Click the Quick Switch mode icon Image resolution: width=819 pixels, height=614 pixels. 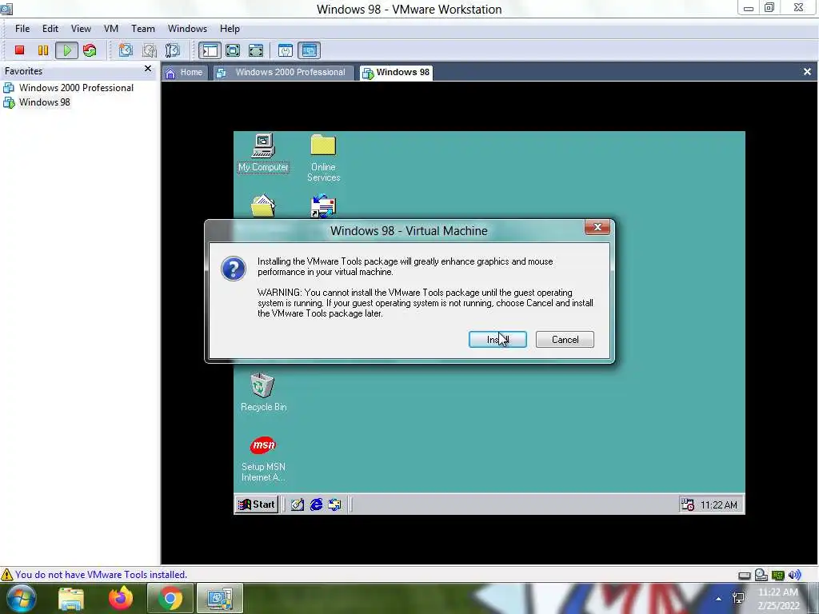(x=256, y=50)
